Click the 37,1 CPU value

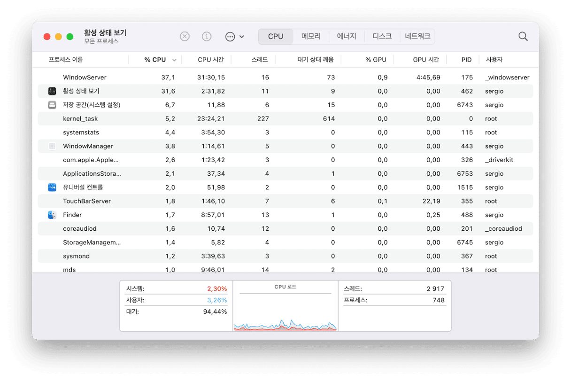point(168,78)
